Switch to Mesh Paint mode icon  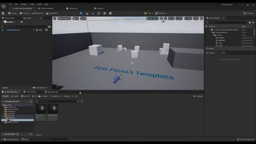[99, 13]
